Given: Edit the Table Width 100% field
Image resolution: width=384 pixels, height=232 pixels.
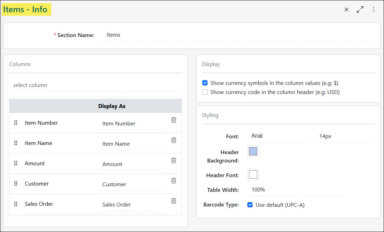Looking at the screenshot, I should click(295, 190).
